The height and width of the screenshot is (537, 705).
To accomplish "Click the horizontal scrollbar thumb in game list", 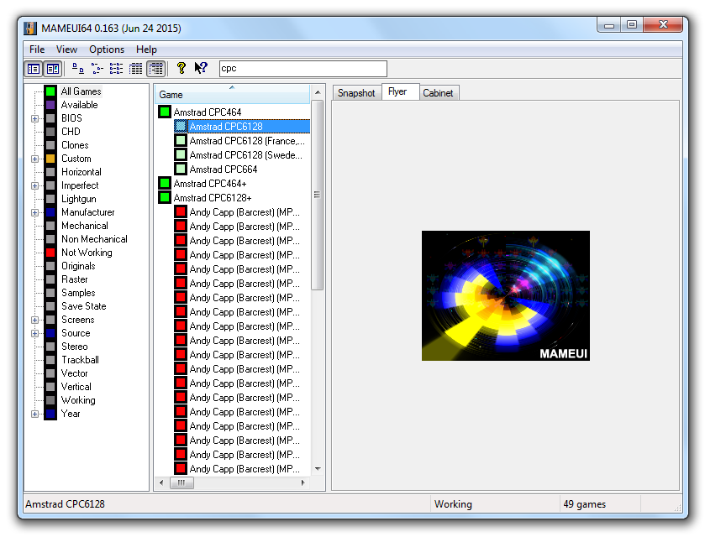I will (182, 482).
